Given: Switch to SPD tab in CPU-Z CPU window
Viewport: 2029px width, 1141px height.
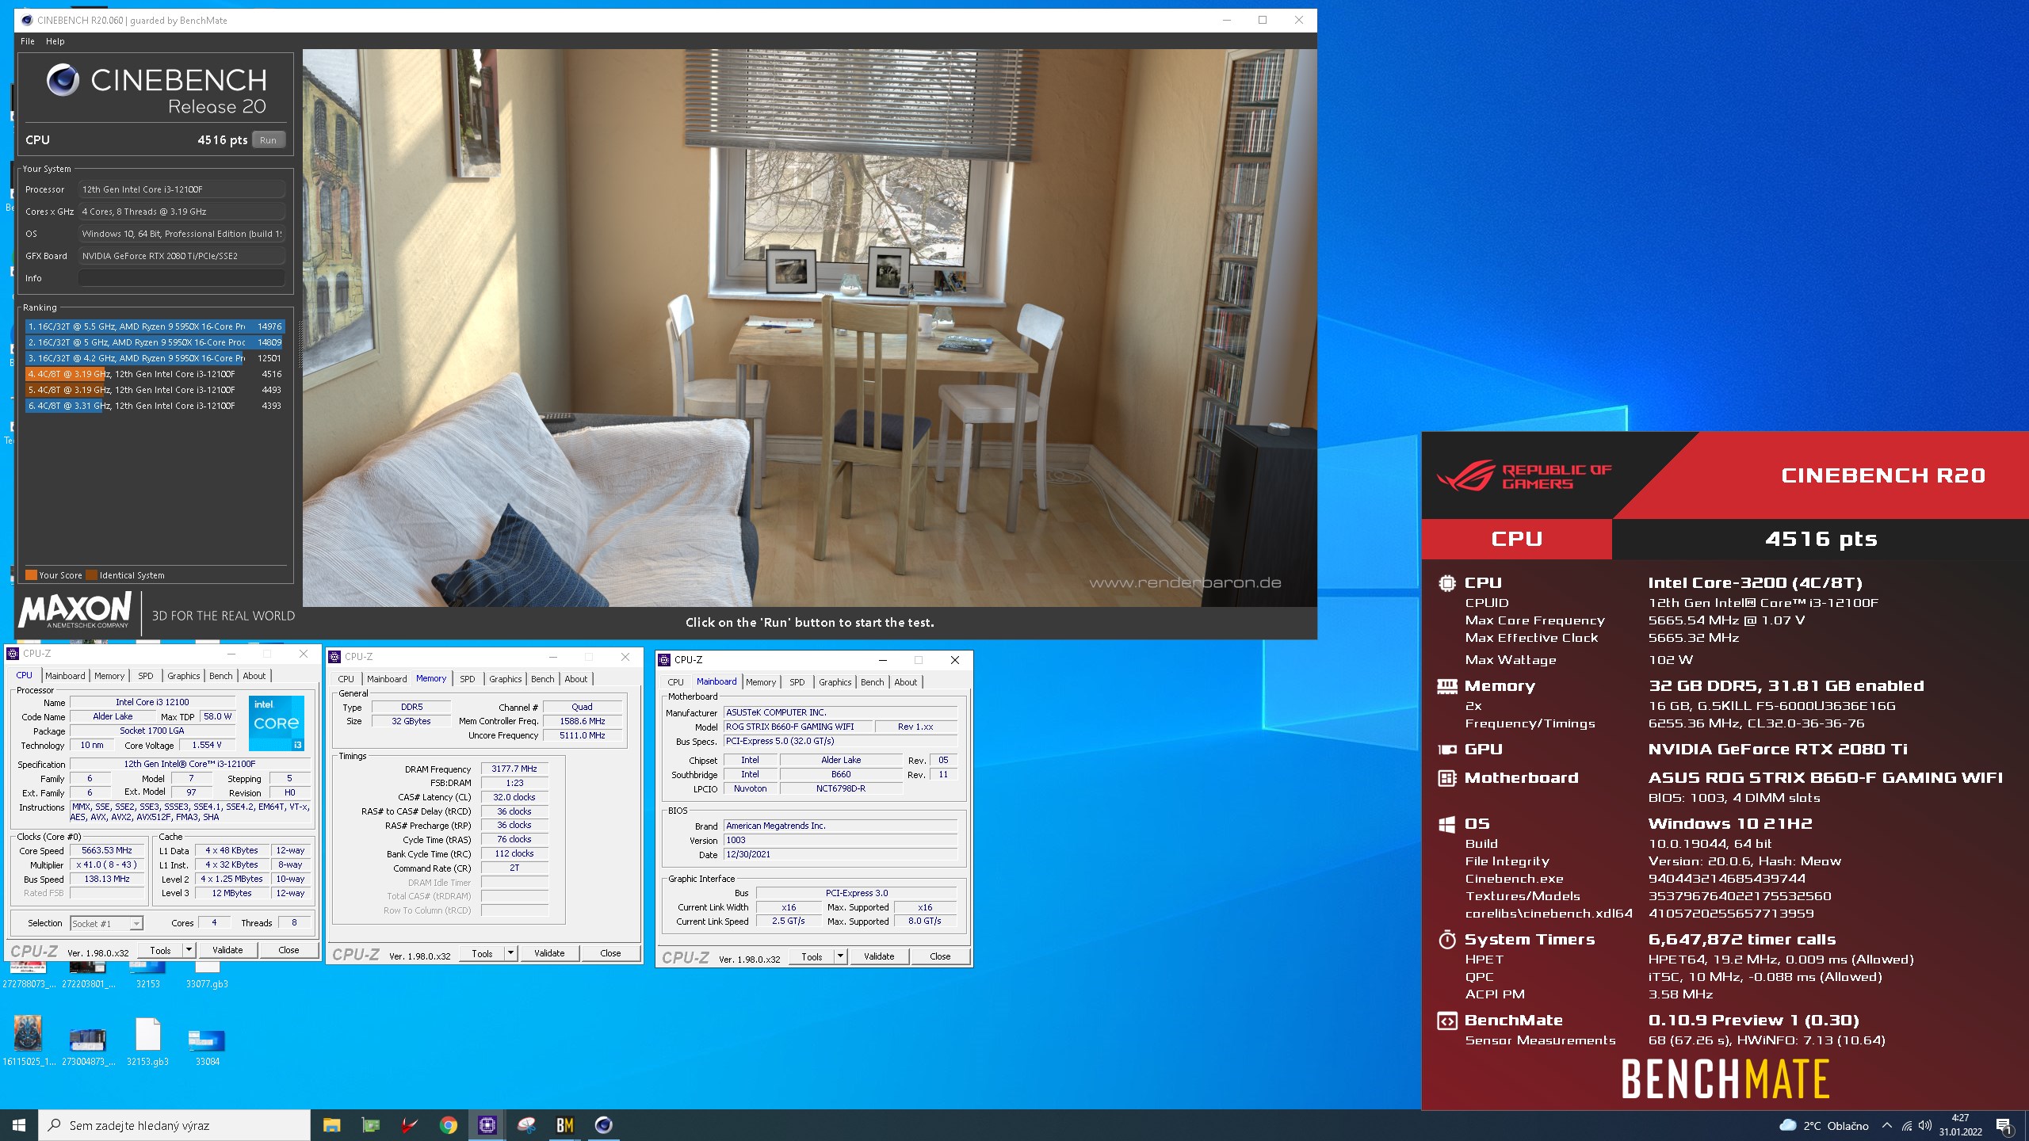Looking at the screenshot, I should [146, 676].
